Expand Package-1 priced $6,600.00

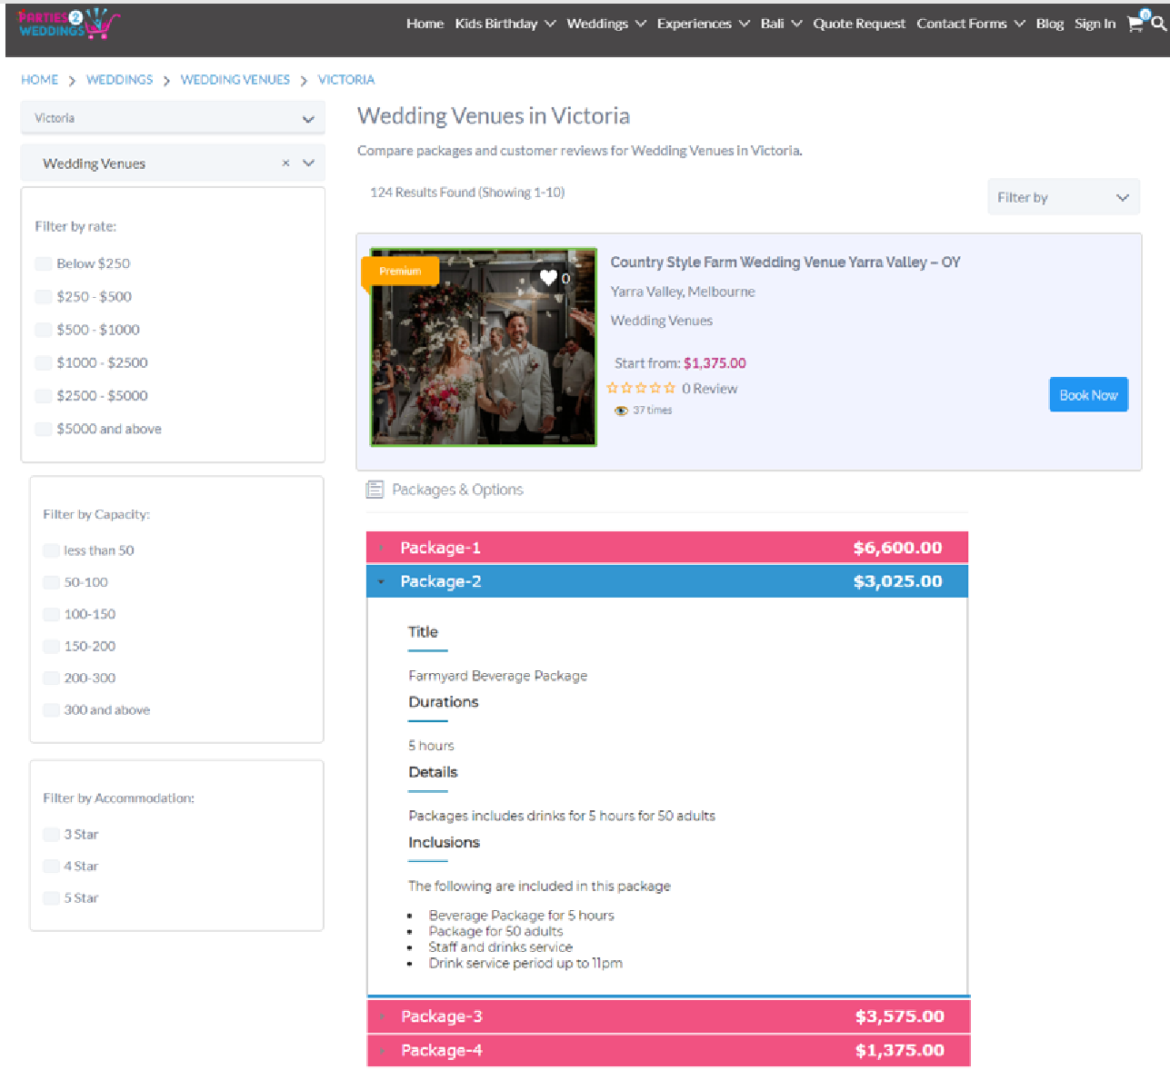667,547
